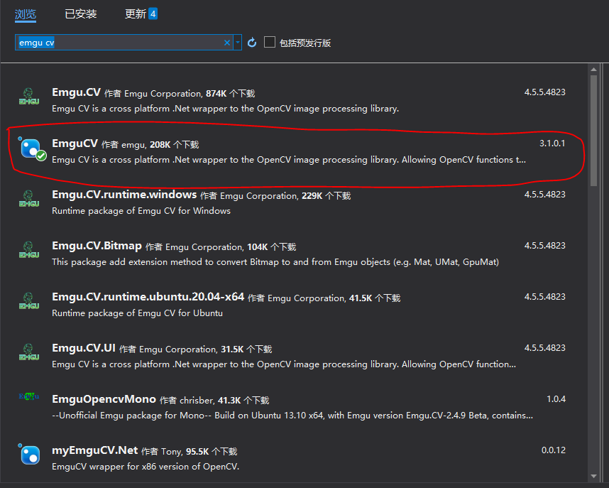
Task: Select the Emgu.CV.Bitmap package title
Action: [x=97, y=246]
